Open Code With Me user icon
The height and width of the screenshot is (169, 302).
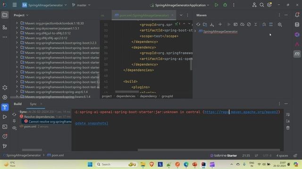254,5
